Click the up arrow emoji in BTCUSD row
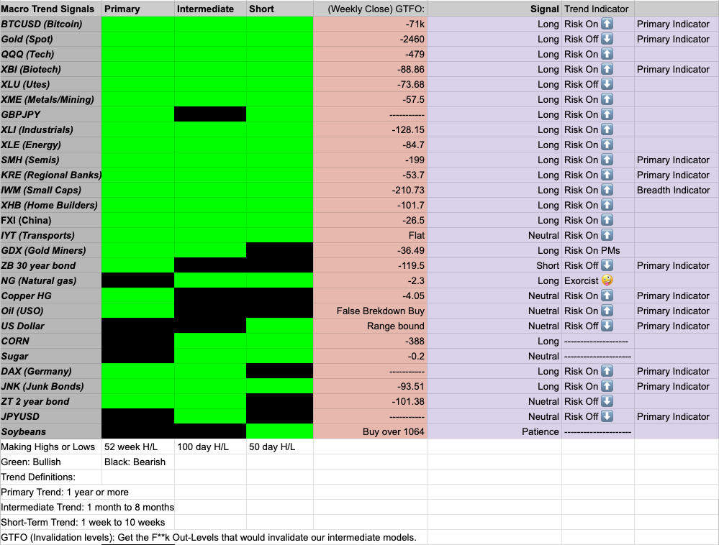Image resolution: width=719 pixels, height=545 pixels. 607,24
